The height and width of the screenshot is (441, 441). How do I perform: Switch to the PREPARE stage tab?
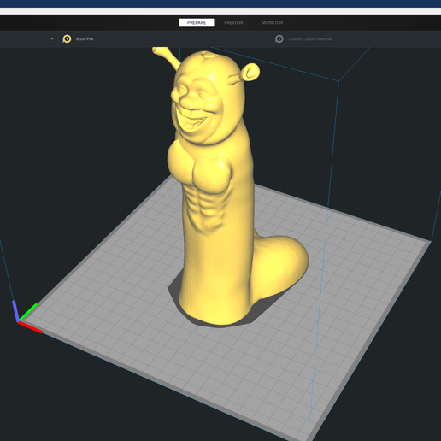point(197,23)
